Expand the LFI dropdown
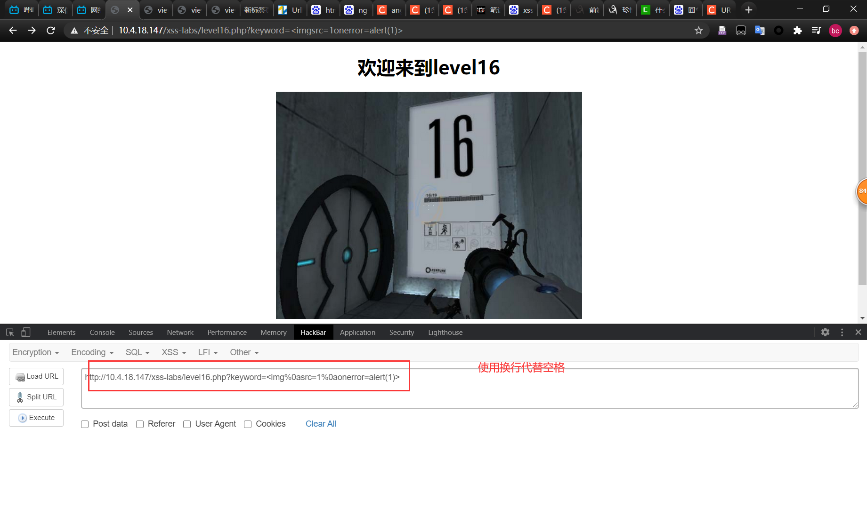The image size is (867, 508). pos(208,352)
